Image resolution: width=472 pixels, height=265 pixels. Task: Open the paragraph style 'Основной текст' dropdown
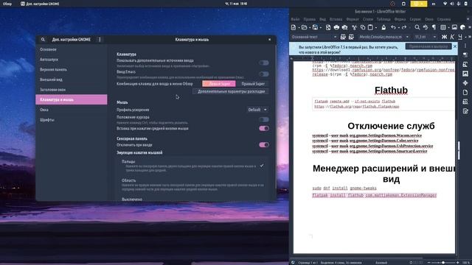(x=335, y=37)
